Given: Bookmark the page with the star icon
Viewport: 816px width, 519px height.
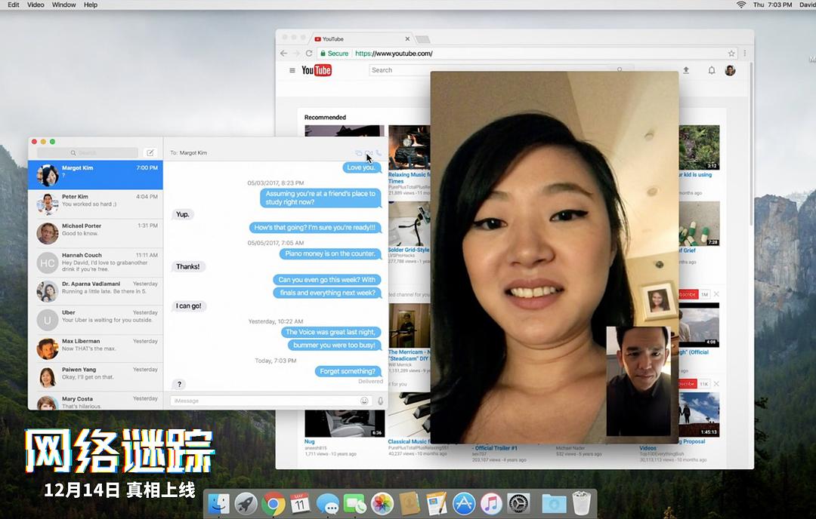Looking at the screenshot, I should [x=731, y=54].
